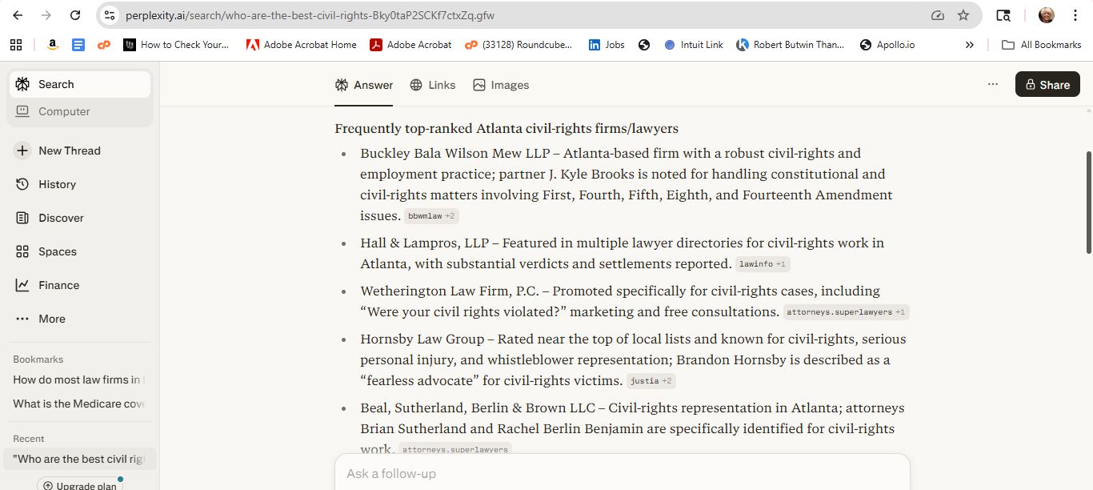This screenshot has width=1093, height=490.
Task: Expand hidden bookmarks with the chevron
Action: tap(970, 45)
